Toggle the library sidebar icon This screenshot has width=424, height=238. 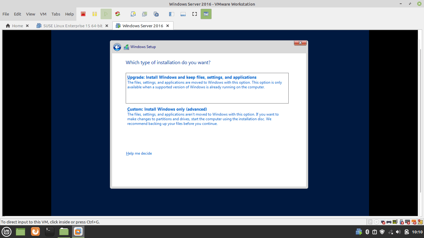(172, 14)
